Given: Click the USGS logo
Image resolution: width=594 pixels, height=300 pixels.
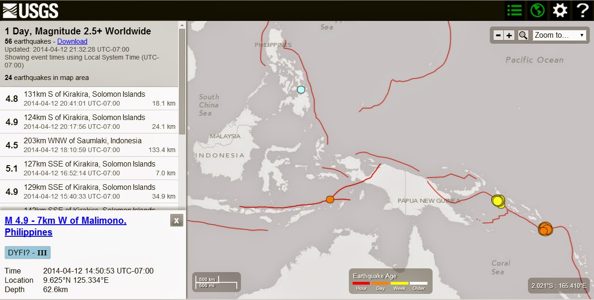Looking at the screenshot, I should coord(28,9).
